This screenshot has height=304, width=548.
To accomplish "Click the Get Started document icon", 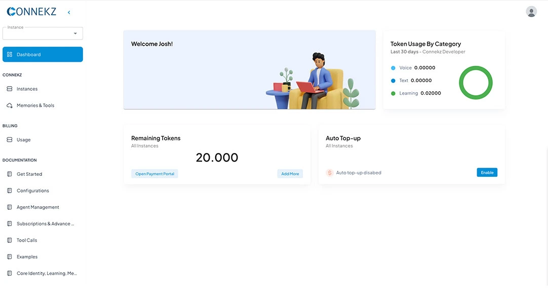I will click(x=10, y=174).
